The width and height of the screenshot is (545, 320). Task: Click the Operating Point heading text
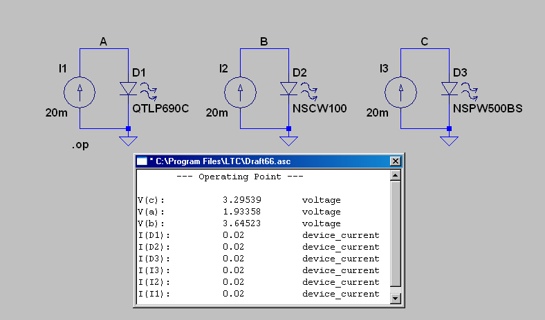(x=240, y=177)
